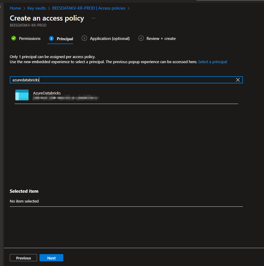Clear the search box with X icon
The image size is (264, 266).
[x=238, y=80]
